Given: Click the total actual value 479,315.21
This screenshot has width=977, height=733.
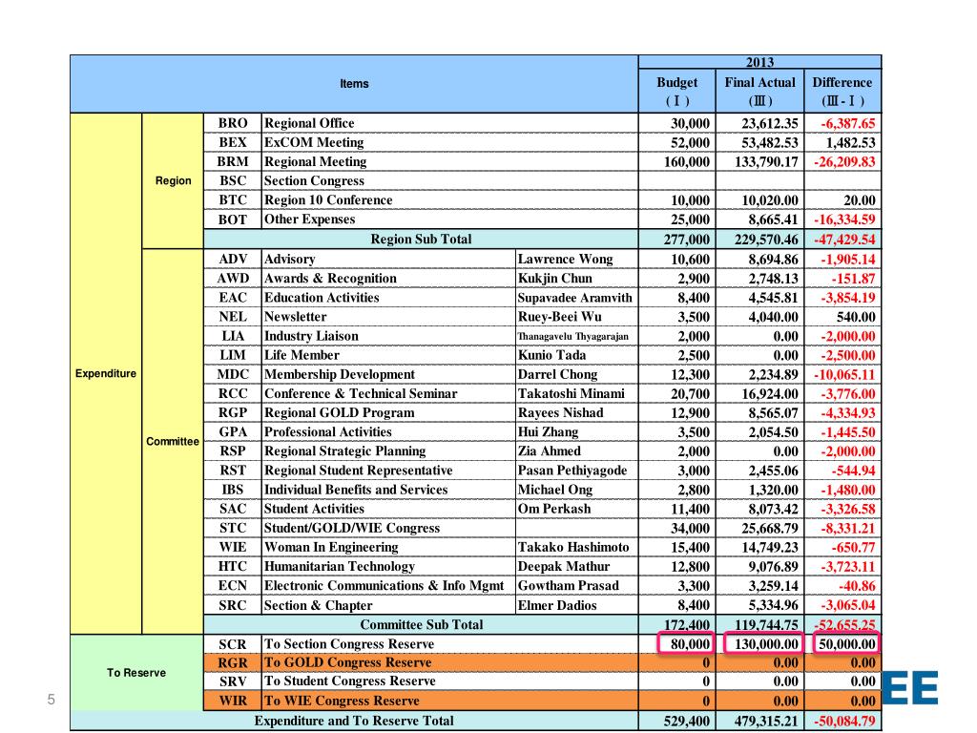Looking at the screenshot, I should tap(760, 722).
